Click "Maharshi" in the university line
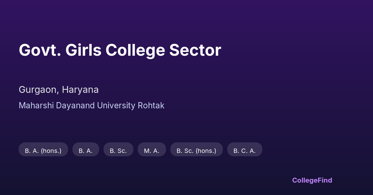The width and height of the screenshot is (373, 195). tap(36, 106)
